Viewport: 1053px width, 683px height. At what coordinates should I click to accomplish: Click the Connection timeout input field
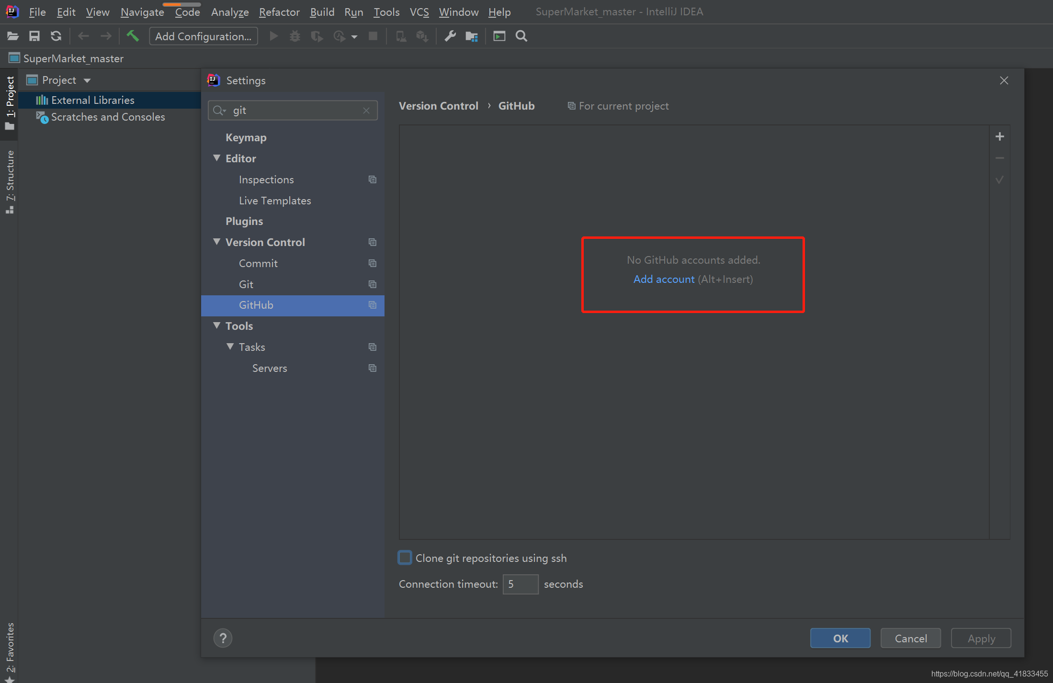click(520, 584)
